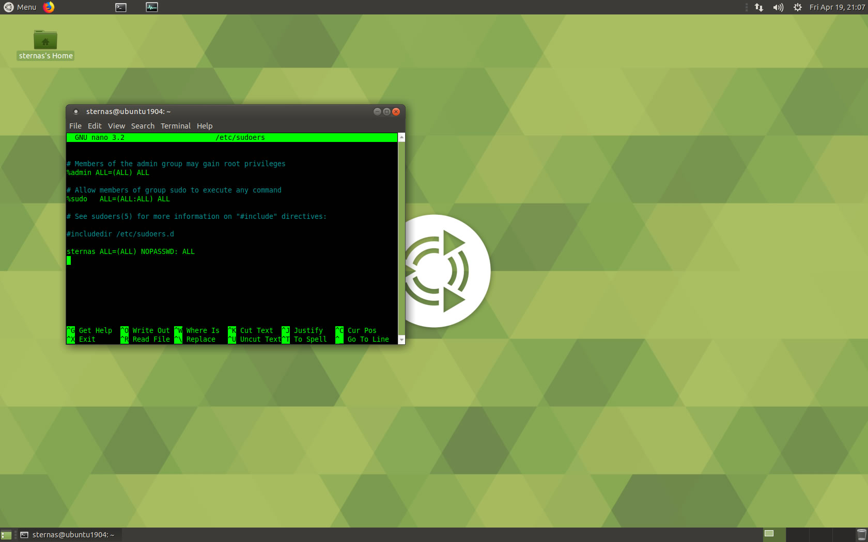868x542 pixels.
Task: Switch to first workspace in switcher
Action: click(774, 535)
